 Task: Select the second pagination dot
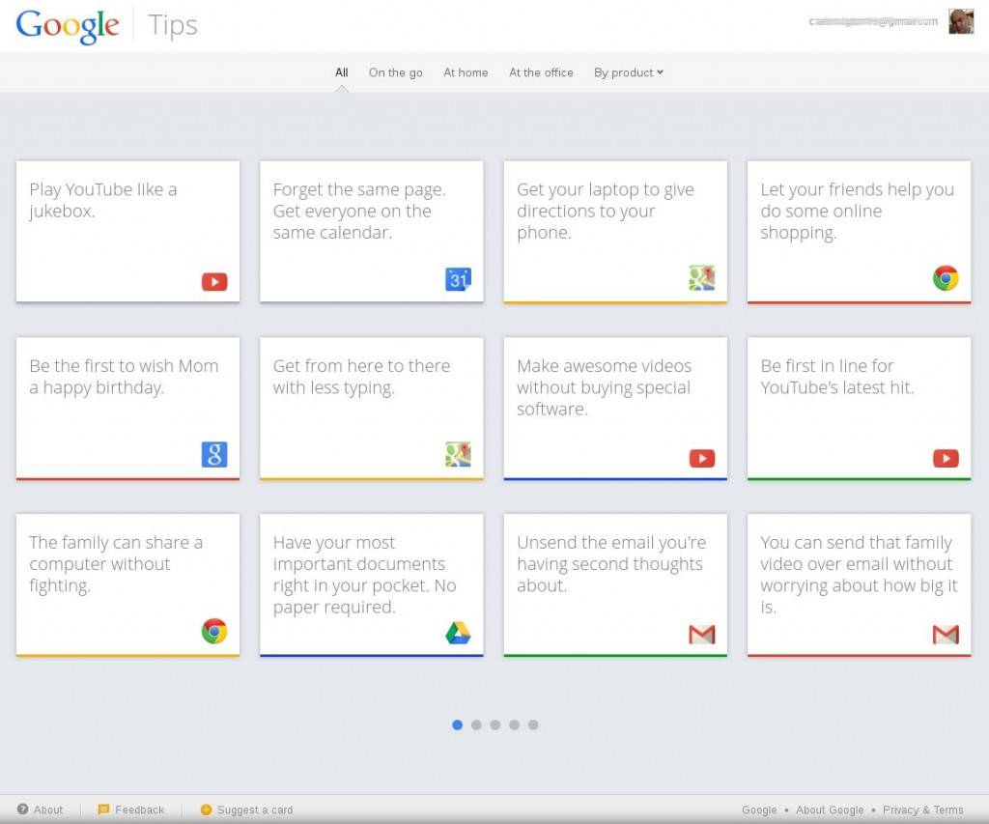[x=476, y=725]
